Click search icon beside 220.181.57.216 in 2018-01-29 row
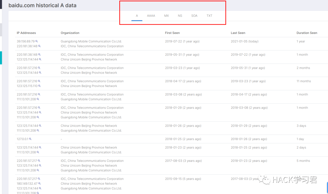 [x=39, y=108]
